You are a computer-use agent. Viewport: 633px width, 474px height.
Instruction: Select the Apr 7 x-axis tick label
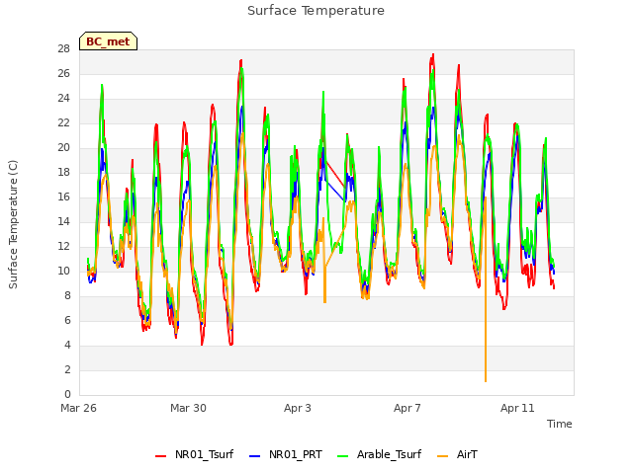click(x=407, y=408)
